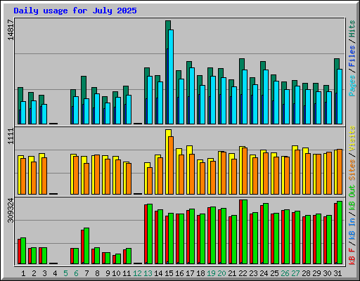Click the light green kB Out bar on day 13
This screenshot has height=281, width=360.
coord(150,234)
